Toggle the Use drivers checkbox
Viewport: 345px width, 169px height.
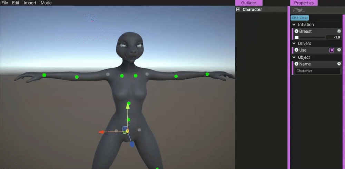tap(332, 50)
